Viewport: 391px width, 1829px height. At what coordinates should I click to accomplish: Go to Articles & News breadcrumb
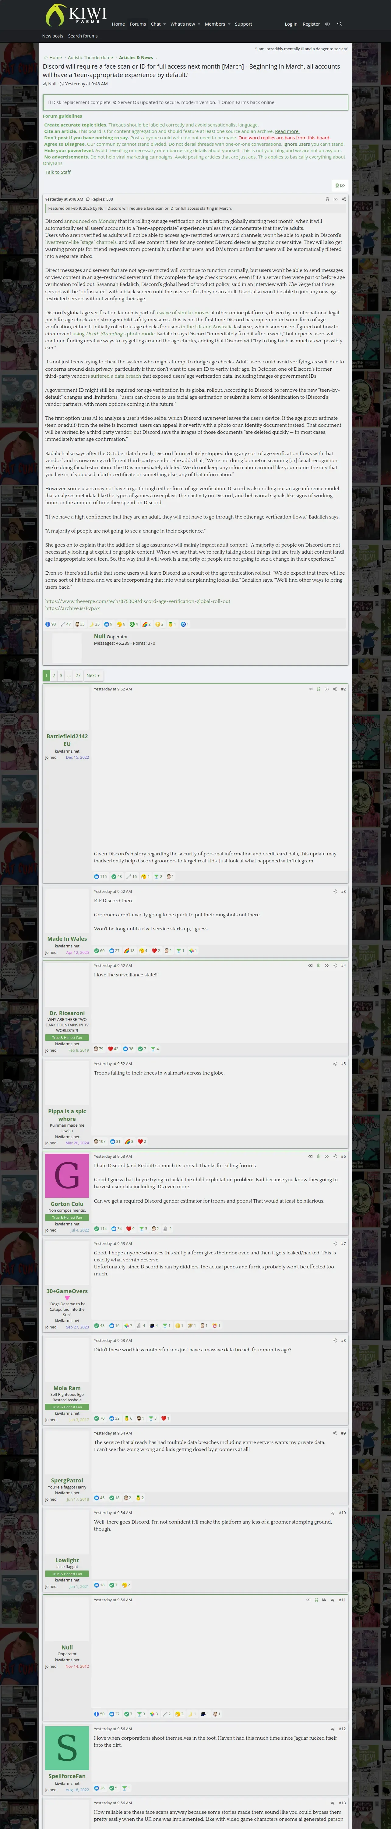[136, 58]
